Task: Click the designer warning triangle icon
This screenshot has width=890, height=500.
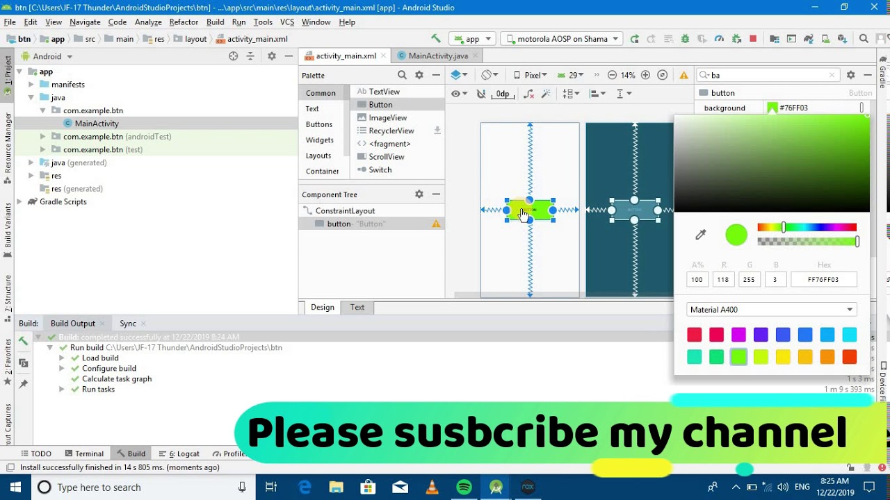Action: pos(684,75)
